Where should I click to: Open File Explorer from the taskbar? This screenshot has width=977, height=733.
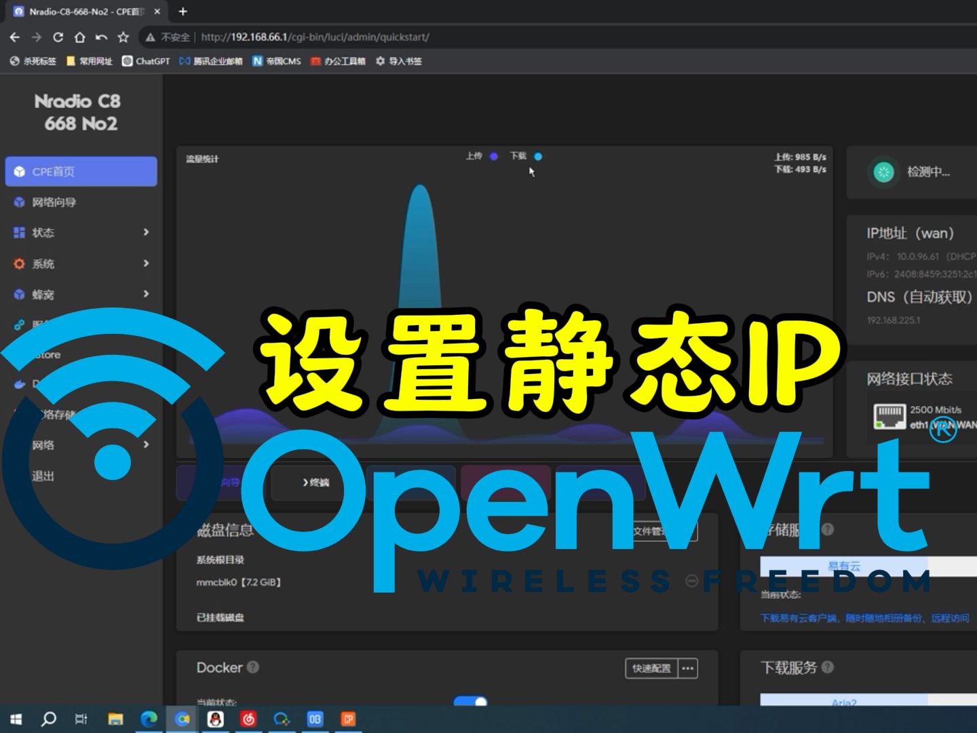click(115, 719)
